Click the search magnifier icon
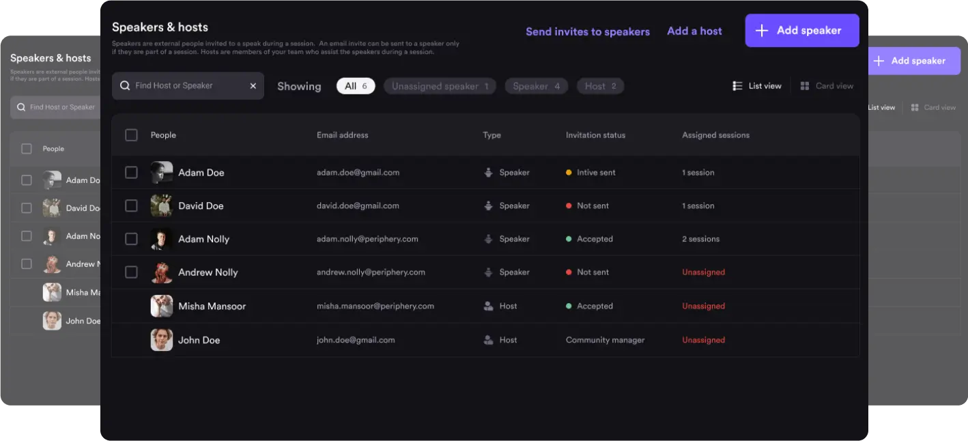This screenshot has width=968, height=441. coord(125,86)
